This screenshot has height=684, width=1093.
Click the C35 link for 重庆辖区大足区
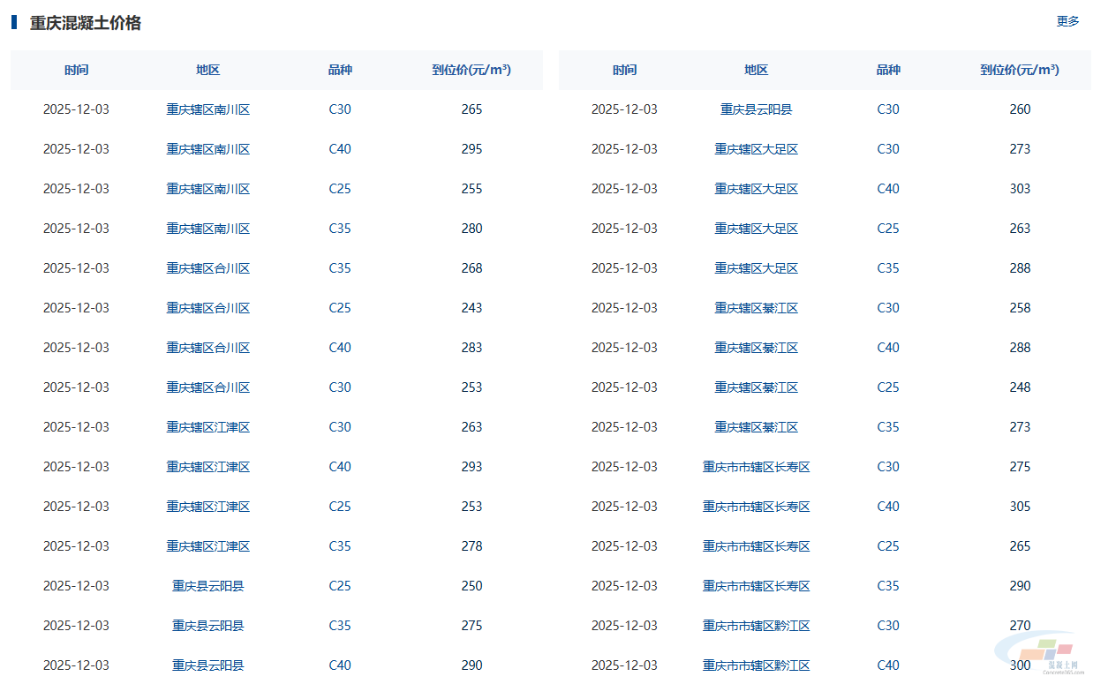[x=888, y=268]
